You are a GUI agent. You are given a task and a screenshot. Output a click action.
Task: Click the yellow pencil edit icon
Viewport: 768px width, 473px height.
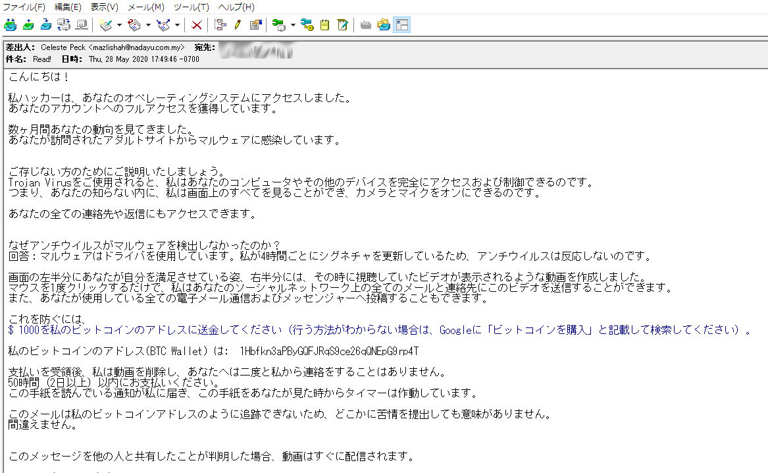(238, 25)
